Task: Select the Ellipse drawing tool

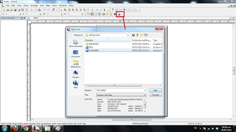Action: pyautogui.click(x=135, y=10)
